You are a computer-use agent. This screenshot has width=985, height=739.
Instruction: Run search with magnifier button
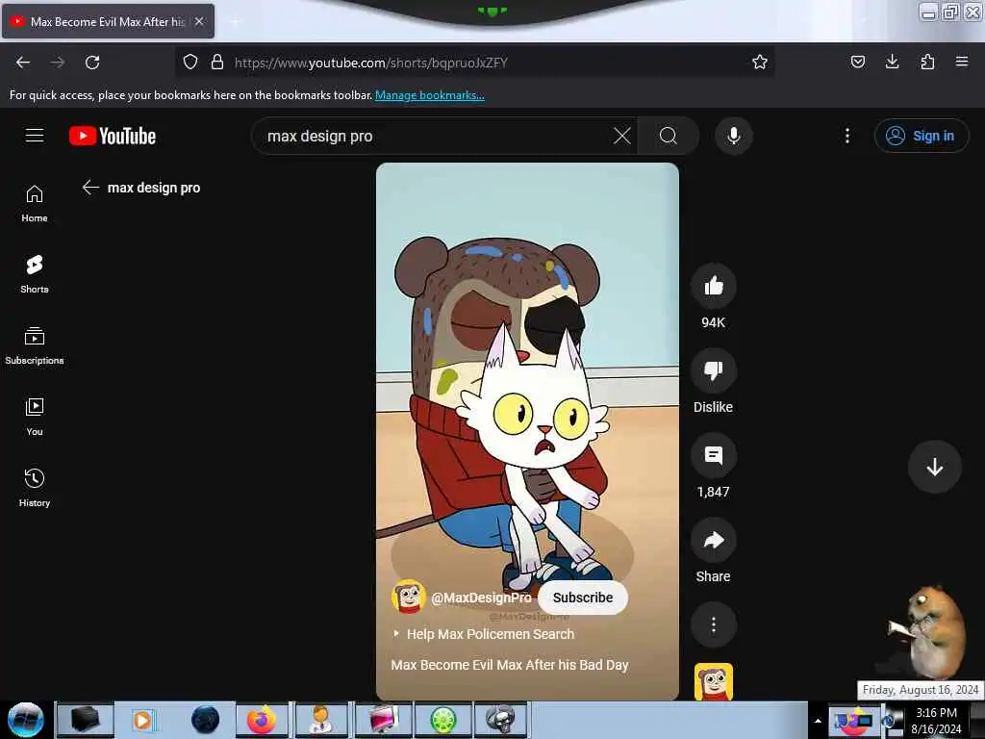(x=669, y=136)
